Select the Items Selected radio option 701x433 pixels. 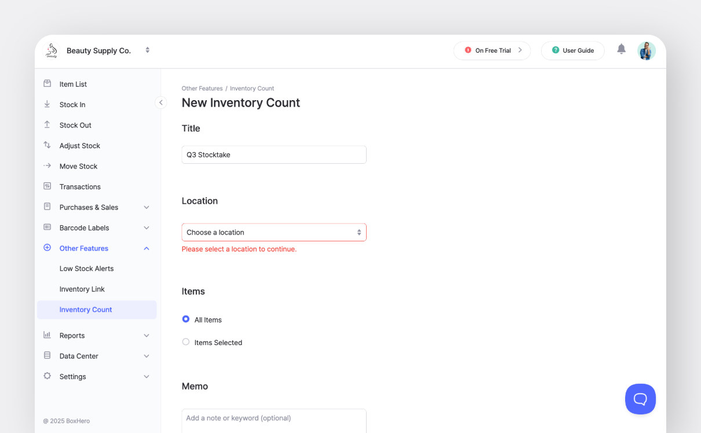click(186, 342)
